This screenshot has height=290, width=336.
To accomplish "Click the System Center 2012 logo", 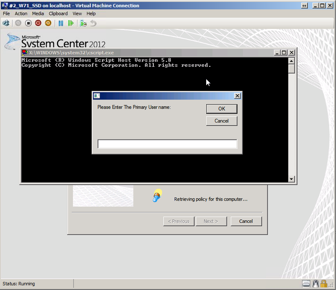I will (x=55, y=41).
